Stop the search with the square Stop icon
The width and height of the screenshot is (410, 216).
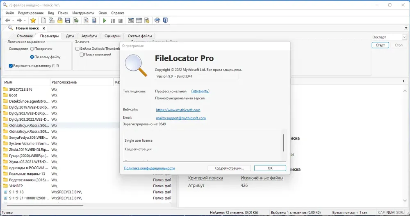pos(121,21)
